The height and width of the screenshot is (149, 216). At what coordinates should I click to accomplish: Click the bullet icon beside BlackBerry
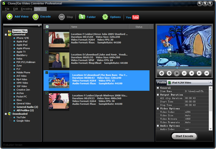point(14,55)
